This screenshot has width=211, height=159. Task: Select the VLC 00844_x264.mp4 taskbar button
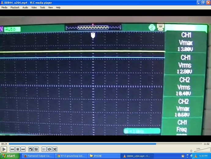click(137, 156)
